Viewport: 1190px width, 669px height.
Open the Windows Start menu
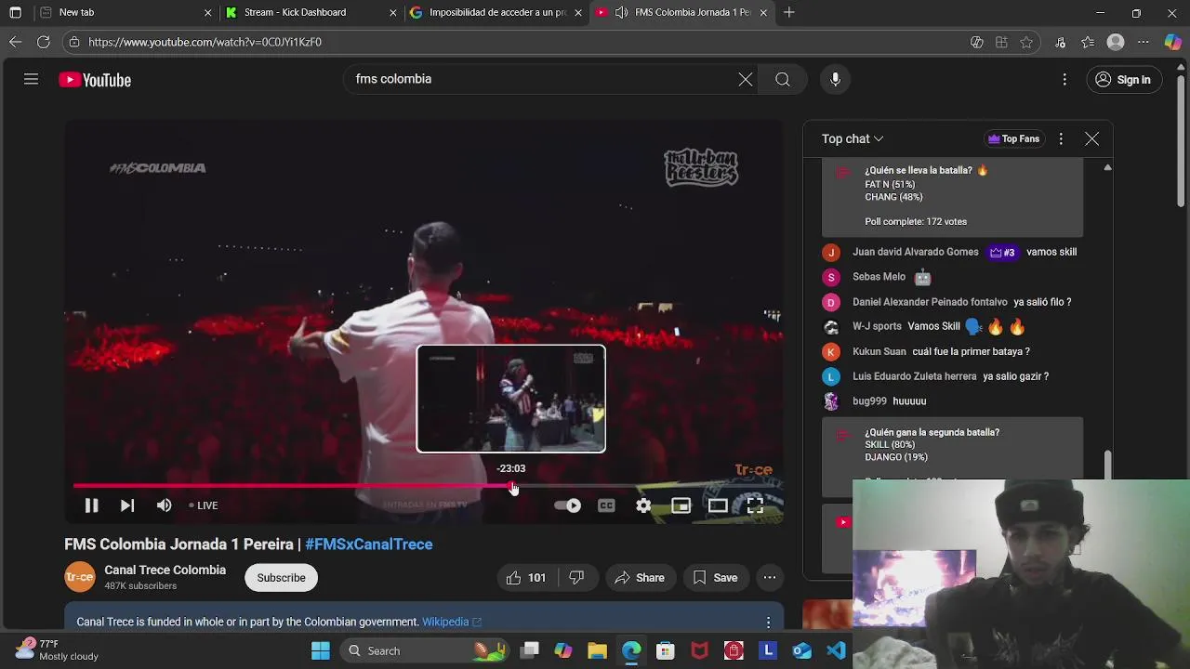click(x=321, y=651)
